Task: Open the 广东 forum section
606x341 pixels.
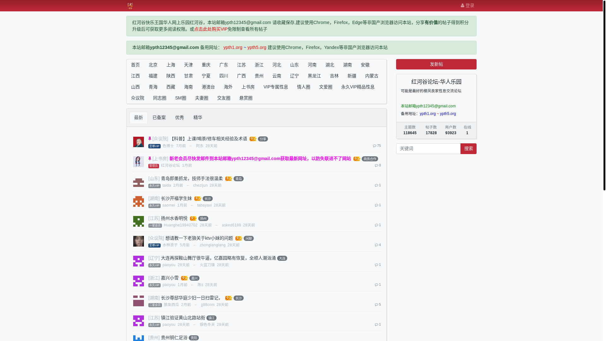Action: pos(224,65)
